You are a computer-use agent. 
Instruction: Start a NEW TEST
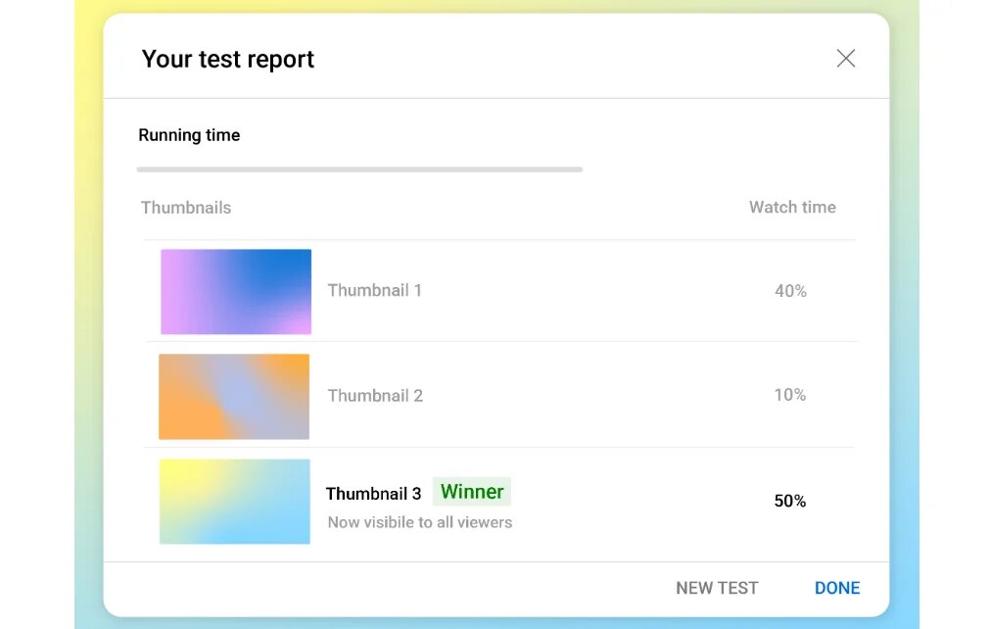(717, 588)
